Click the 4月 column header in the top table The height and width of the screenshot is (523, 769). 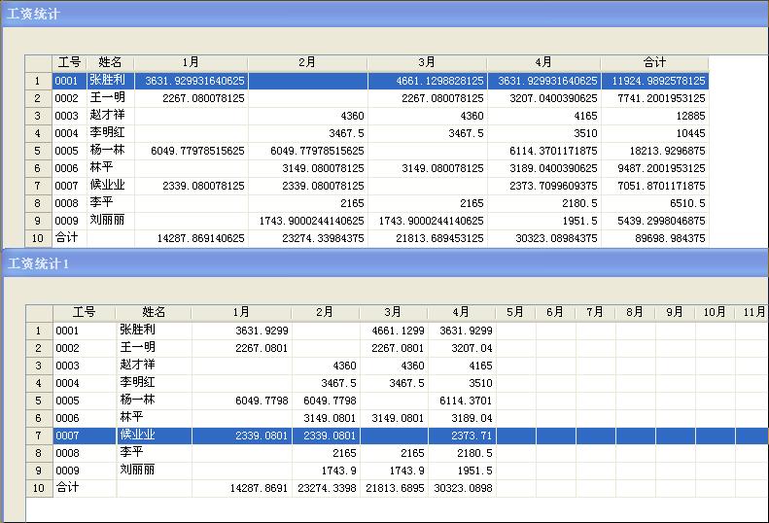(543, 62)
